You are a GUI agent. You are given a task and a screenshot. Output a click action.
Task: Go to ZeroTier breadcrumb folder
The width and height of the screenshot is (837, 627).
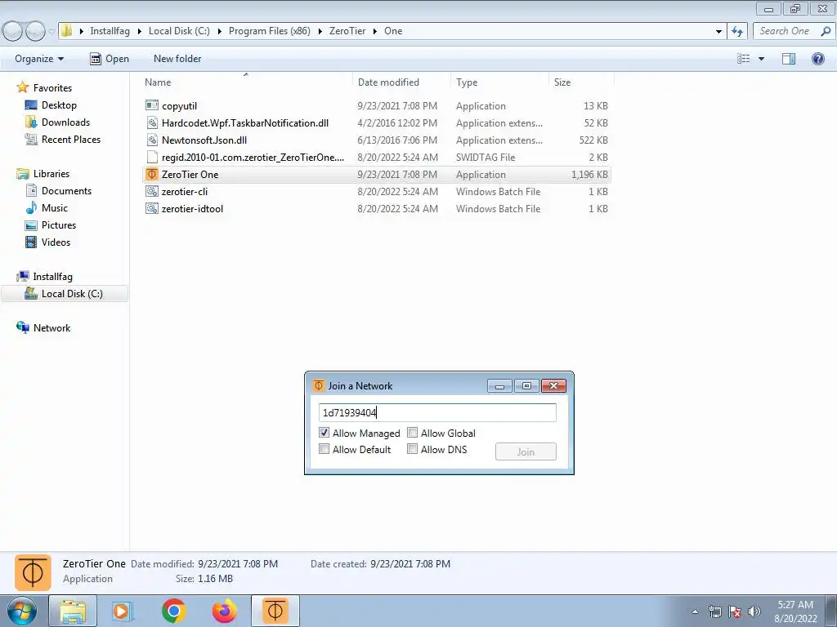347,31
